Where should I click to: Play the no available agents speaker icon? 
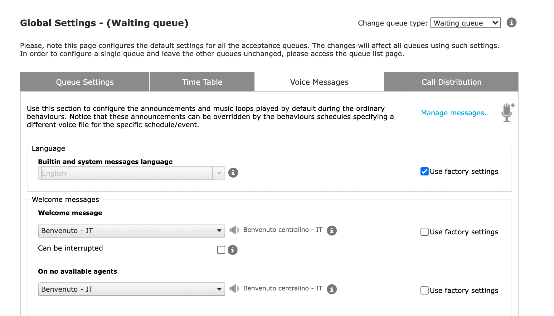(x=234, y=289)
